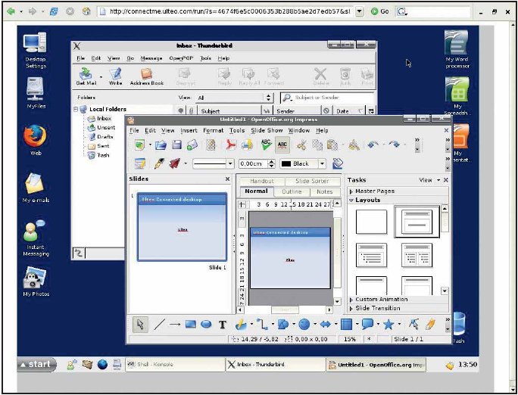
Task: Click the Write icon in Thunderbird
Action: click(x=116, y=77)
